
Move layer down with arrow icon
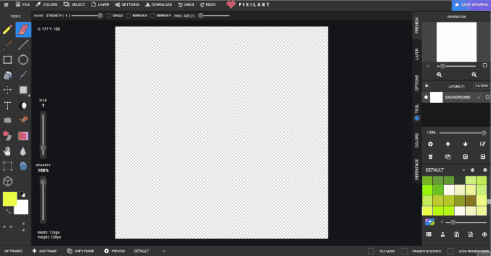[x=465, y=144]
